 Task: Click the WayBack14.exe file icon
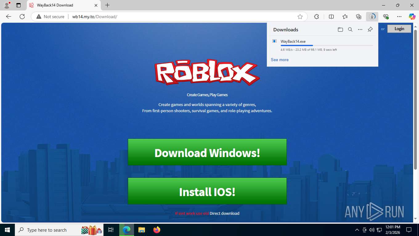tap(274, 41)
